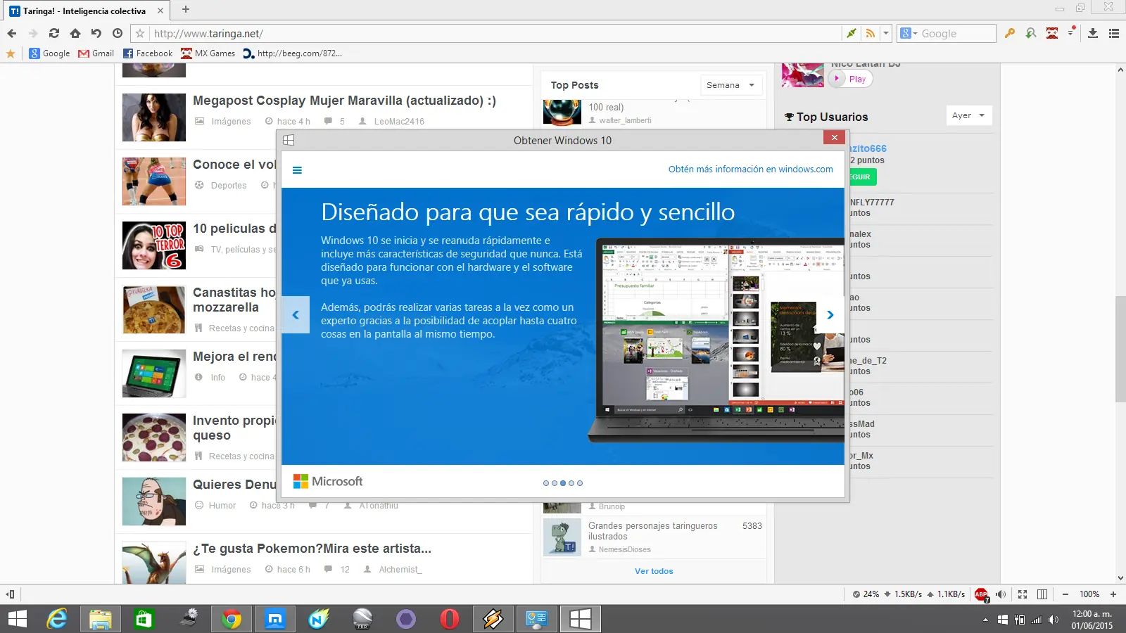Click the Windows Start button
Image resolution: width=1126 pixels, height=633 pixels.
(x=17, y=619)
